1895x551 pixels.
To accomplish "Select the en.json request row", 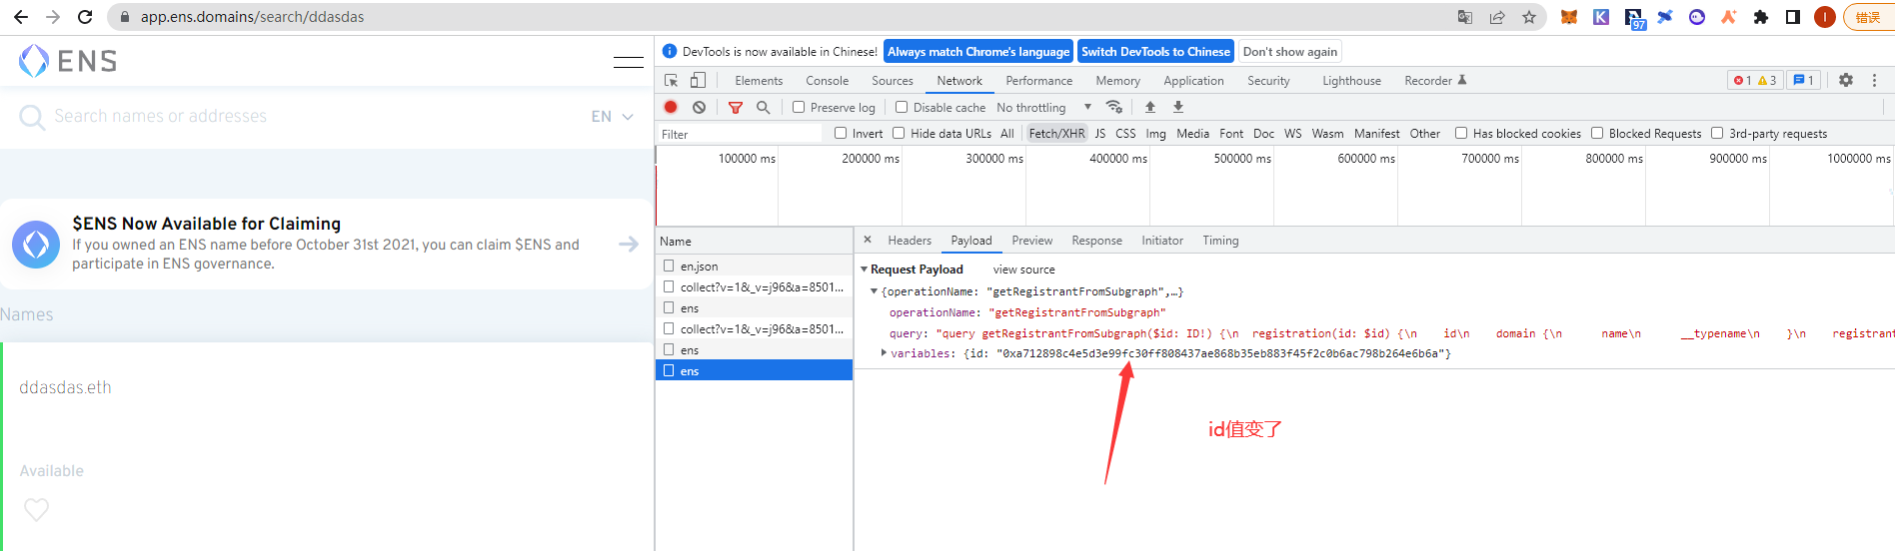I will 754,266.
